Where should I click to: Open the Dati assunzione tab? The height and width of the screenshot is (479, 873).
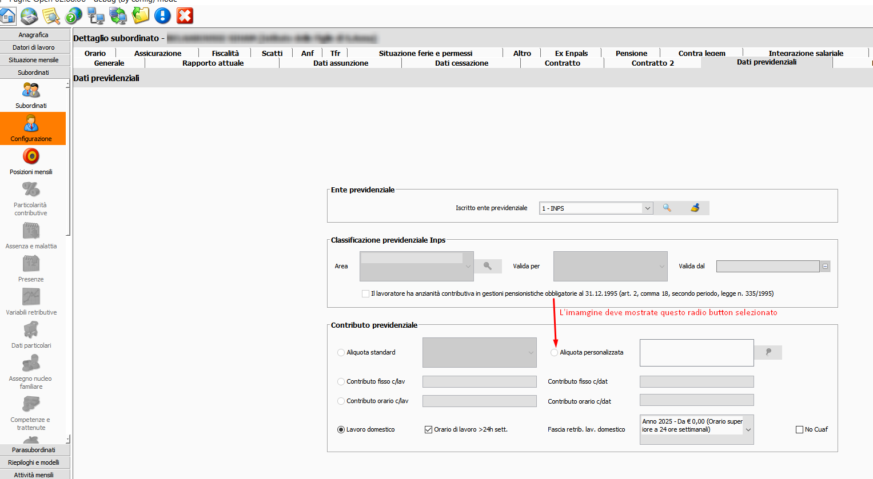340,63
